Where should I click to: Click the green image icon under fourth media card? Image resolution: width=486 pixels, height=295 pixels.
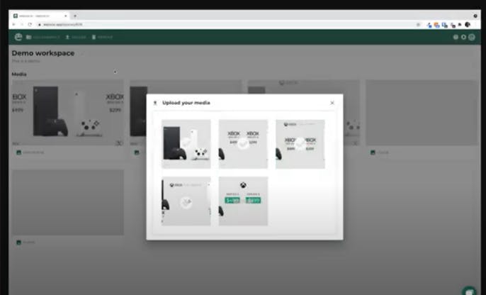click(x=373, y=152)
